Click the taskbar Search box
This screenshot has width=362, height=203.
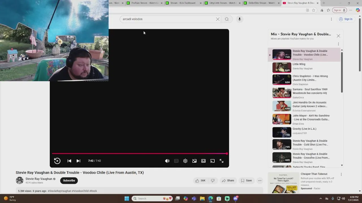click(x=153, y=198)
